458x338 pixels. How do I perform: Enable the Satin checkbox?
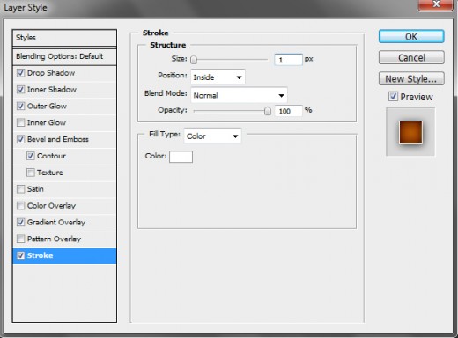pyautogui.click(x=20, y=189)
